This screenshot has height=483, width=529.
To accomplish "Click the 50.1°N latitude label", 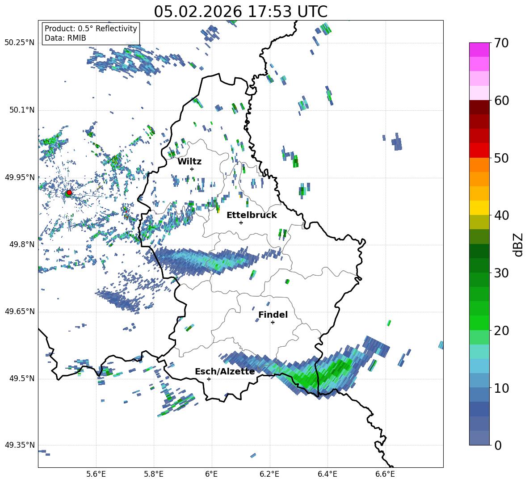I will coord(22,110).
